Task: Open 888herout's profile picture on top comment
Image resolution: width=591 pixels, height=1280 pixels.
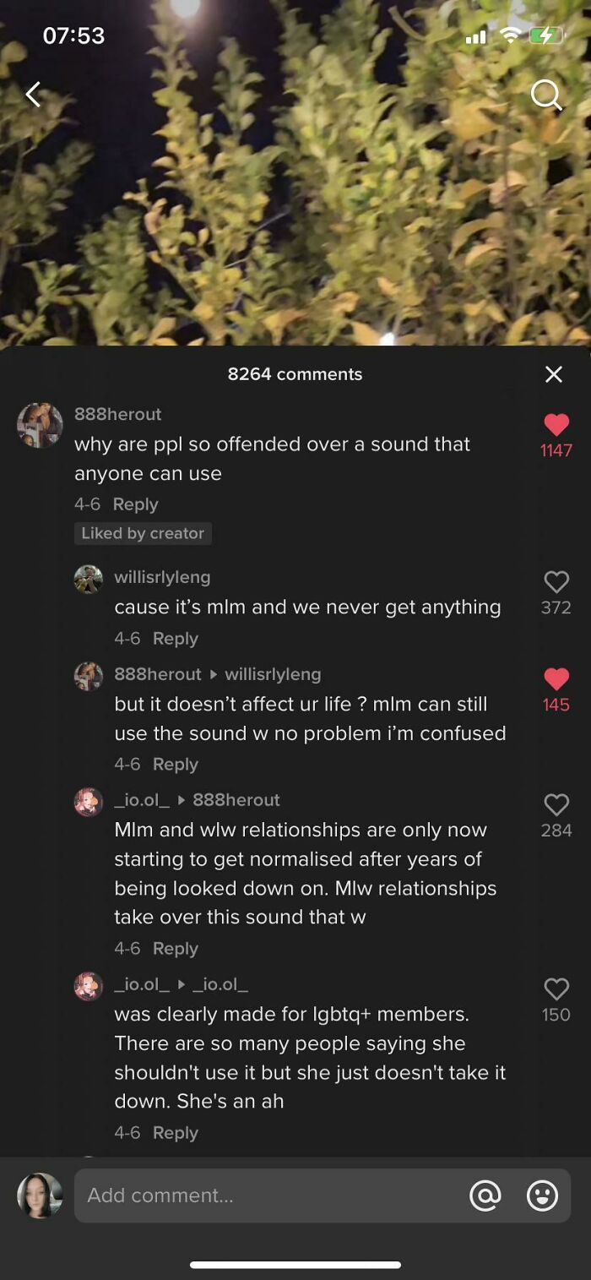Action: [x=40, y=425]
